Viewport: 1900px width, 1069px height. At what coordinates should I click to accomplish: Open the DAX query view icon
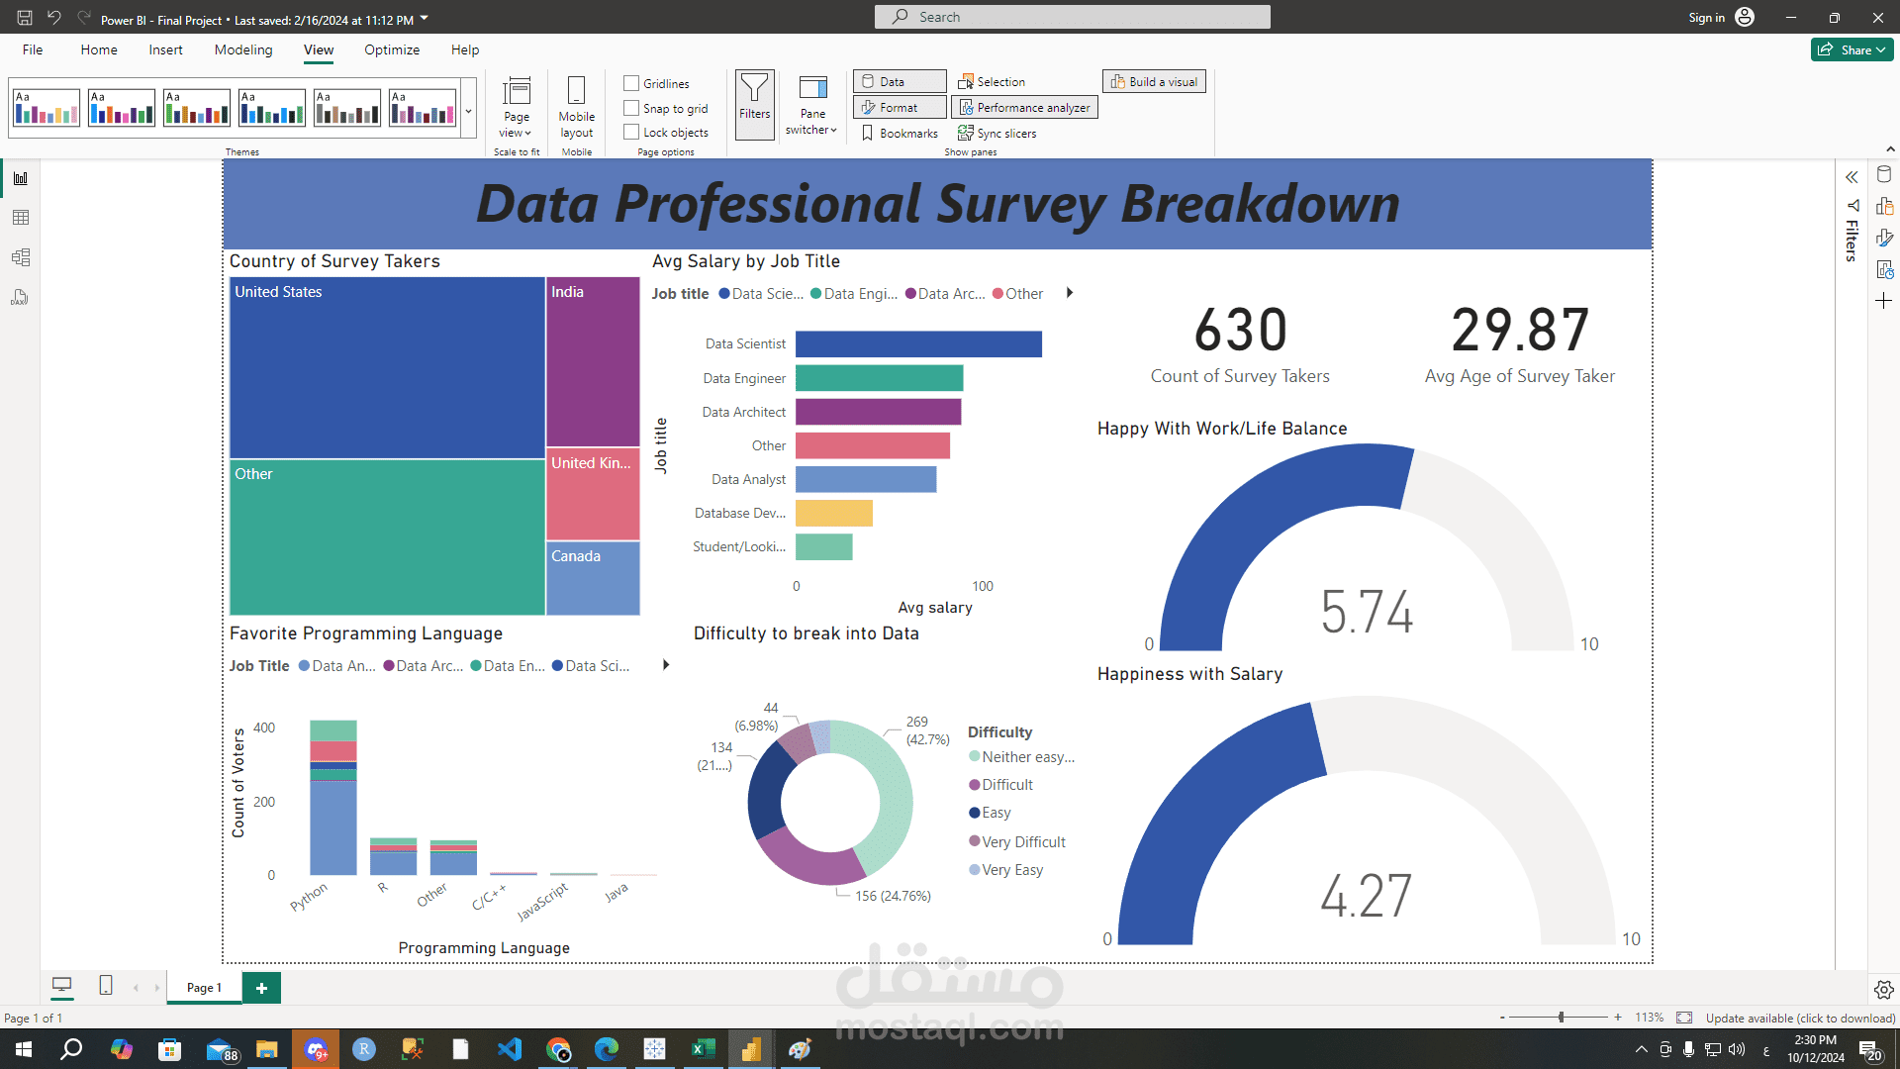(x=21, y=297)
